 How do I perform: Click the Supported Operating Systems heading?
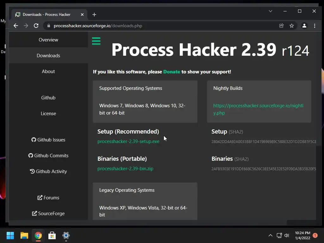(x=131, y=88)
